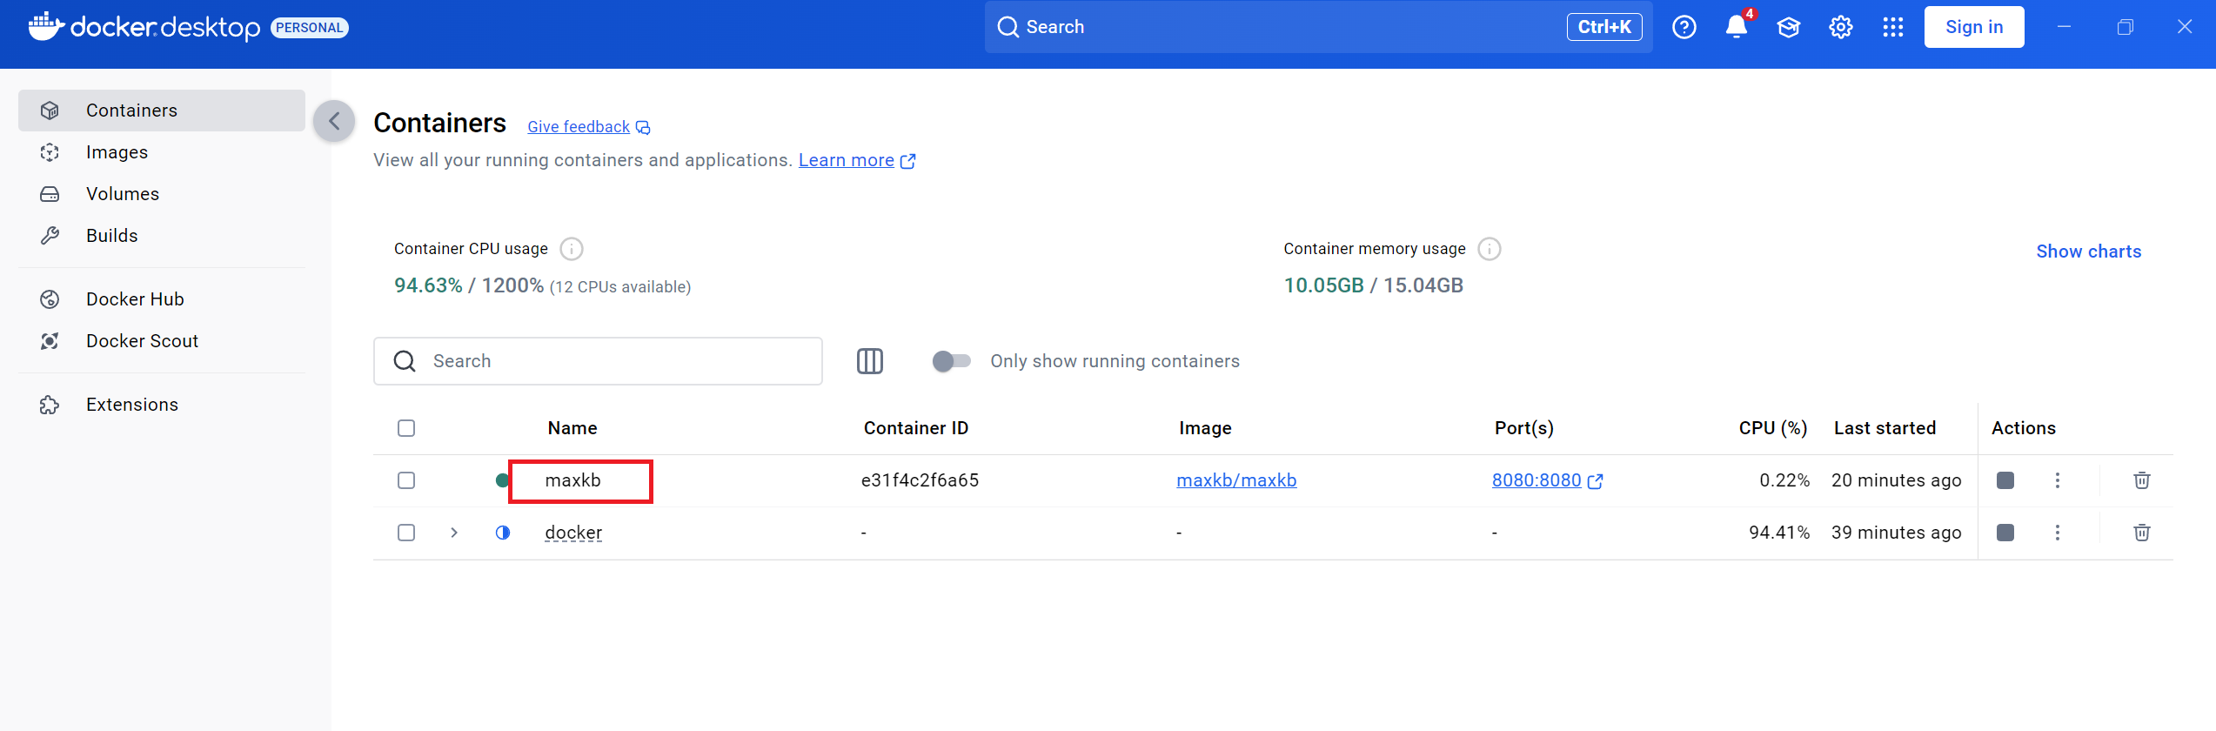Collapse the sidebar with arrow button
2216x731 pixels.
[x=334, y=121]
